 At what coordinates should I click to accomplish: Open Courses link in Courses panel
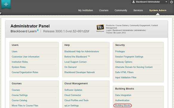click(16, 90)
